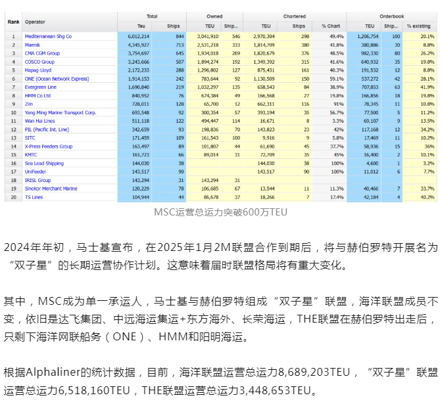Open the Zim operator link
Viewport: 442px width, 408px height.
pyautogui.click(x=29, y=104)
